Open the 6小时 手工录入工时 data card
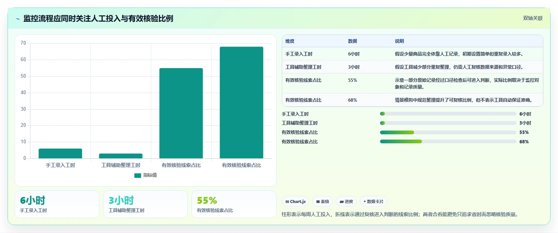558x233 pixels. point(57,204)
